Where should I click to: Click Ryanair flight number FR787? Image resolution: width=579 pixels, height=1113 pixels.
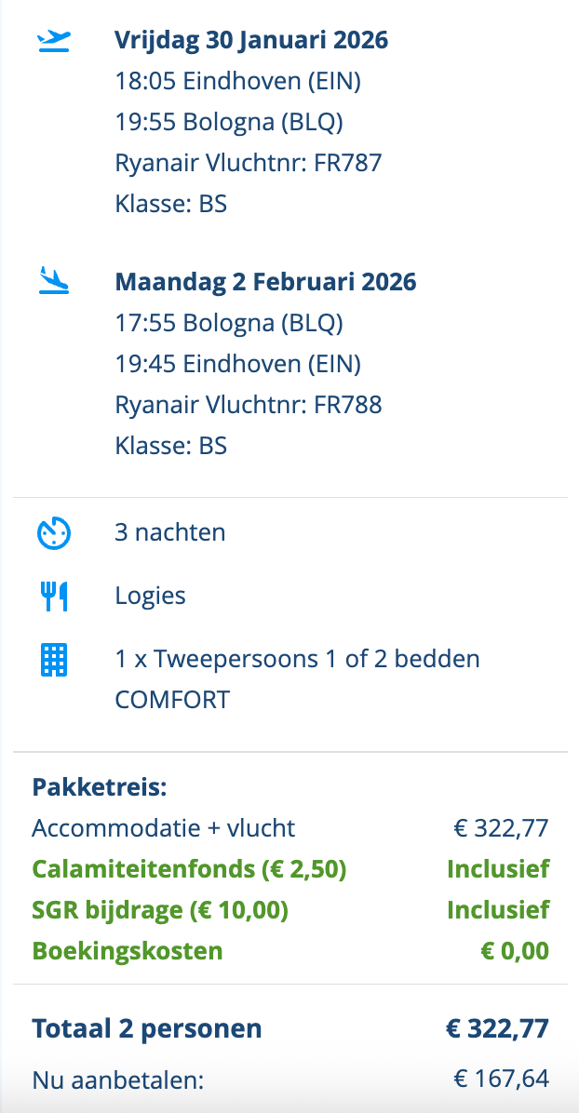point(249,163)
